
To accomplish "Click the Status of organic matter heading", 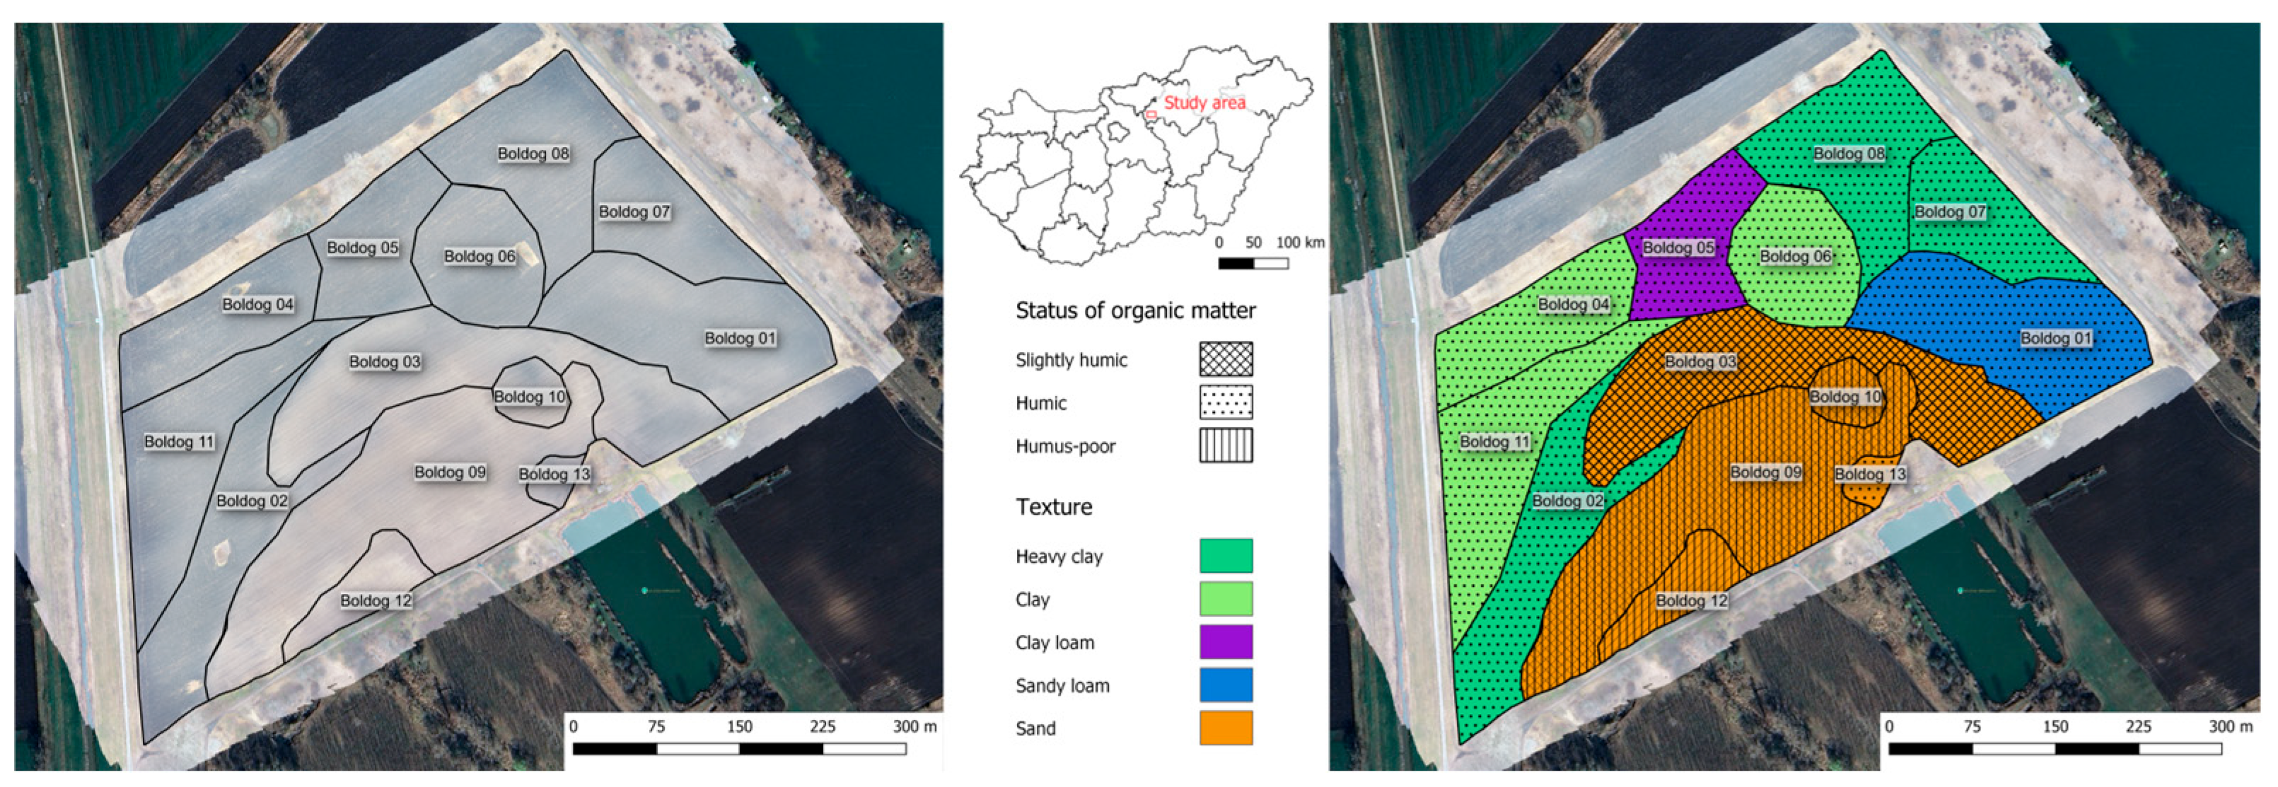I will point(1137,311).
